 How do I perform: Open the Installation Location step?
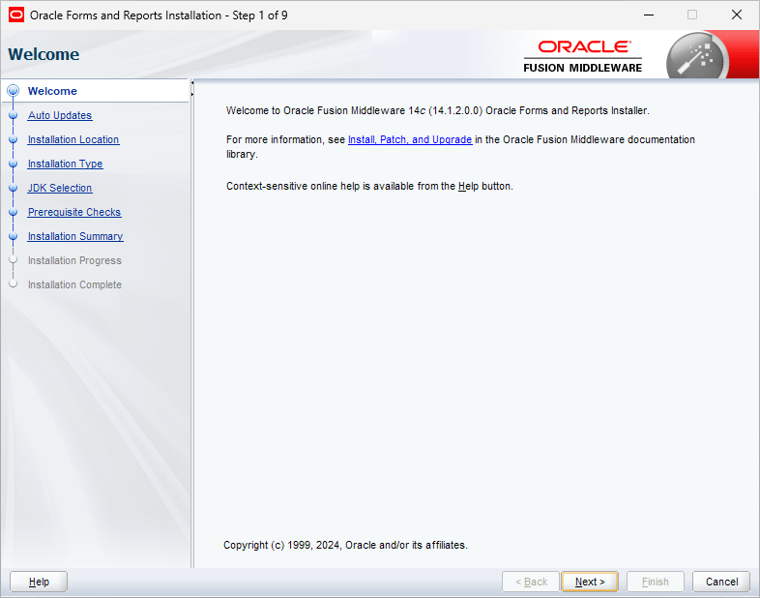(x=73, y=139)
